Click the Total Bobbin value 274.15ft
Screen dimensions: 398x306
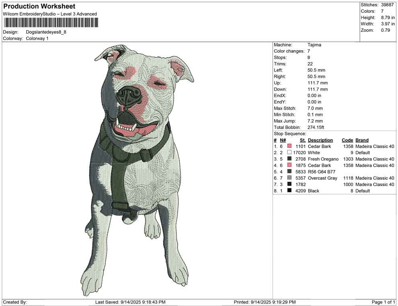point(316,127)
